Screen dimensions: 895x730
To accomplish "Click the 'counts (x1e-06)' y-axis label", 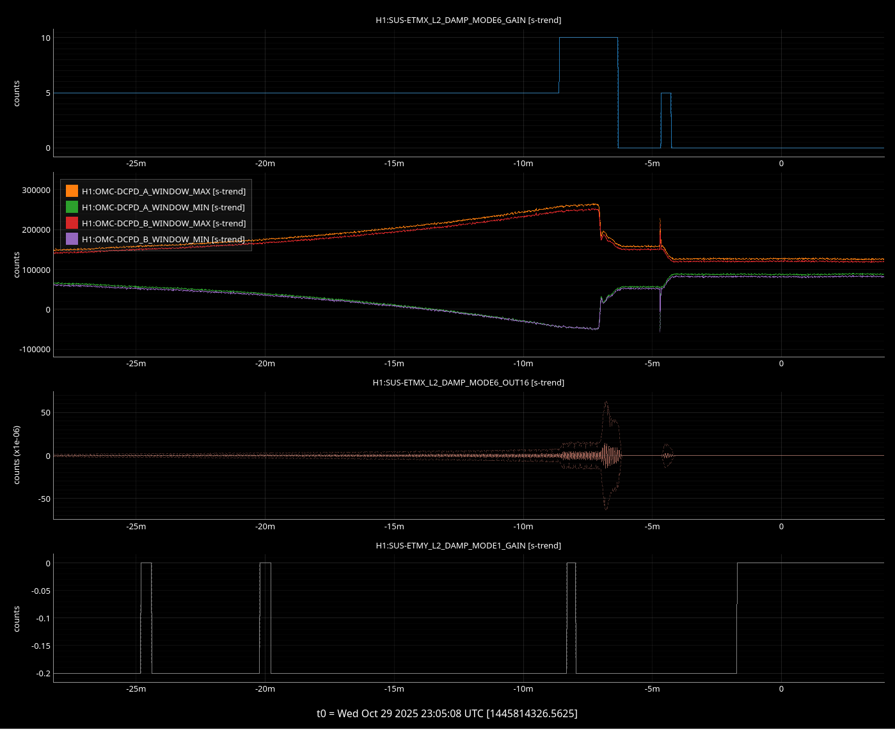I will click(17, 454).
